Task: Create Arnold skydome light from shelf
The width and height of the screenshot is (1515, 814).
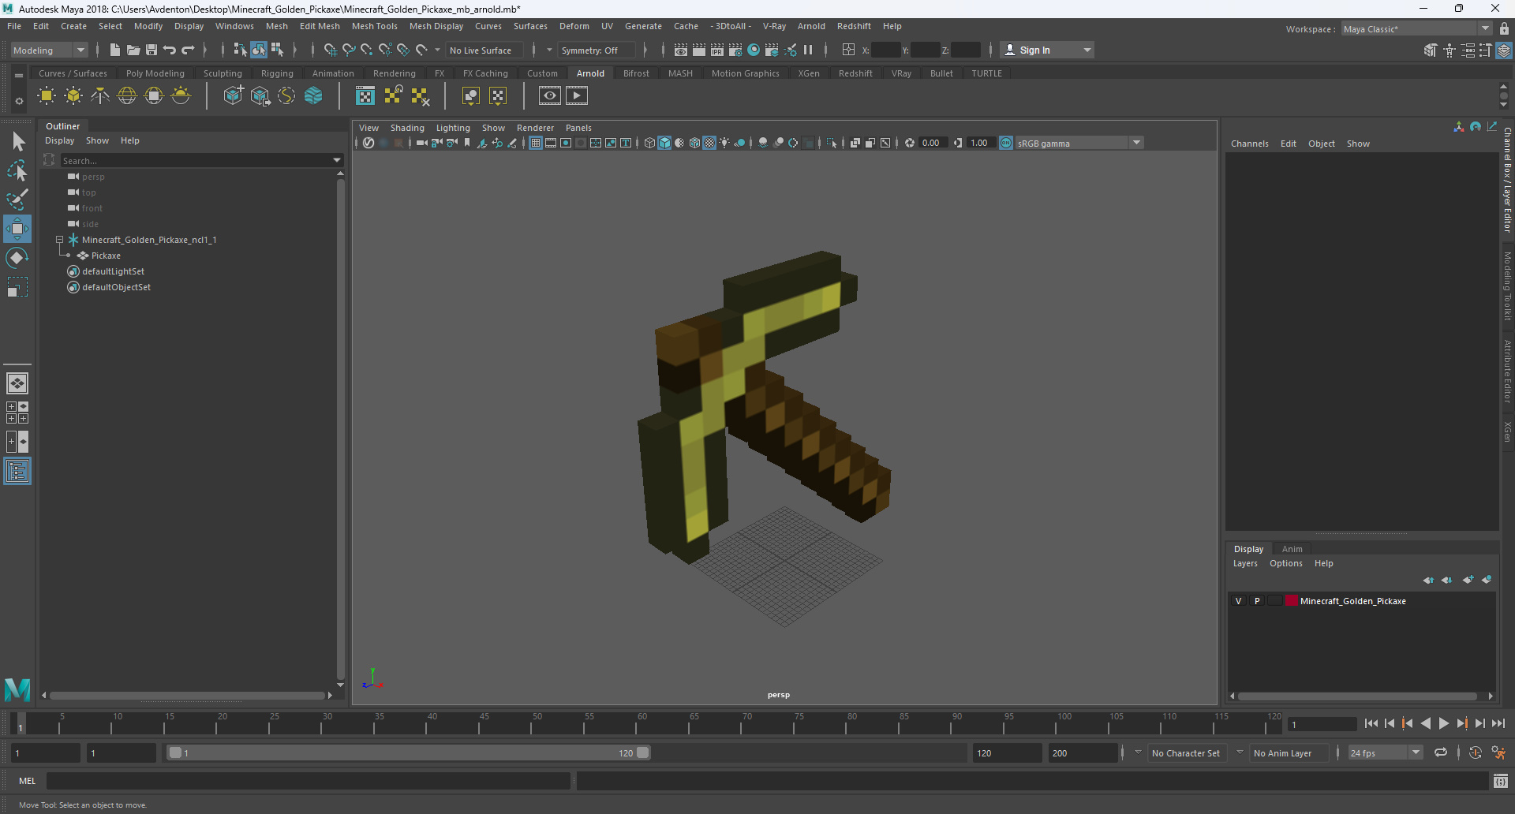Action: coord(127,96)
